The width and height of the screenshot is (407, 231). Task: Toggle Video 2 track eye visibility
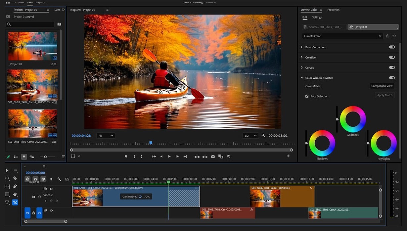point(51,189)
